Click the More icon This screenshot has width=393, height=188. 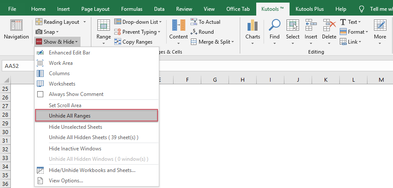pos(380,25)
